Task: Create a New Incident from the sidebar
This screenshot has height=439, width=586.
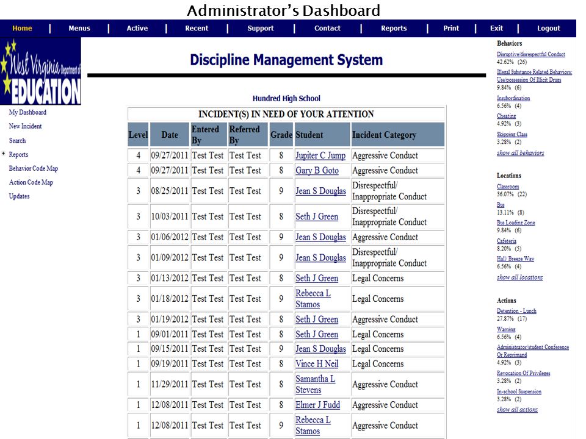Action: tap(26, 126)
